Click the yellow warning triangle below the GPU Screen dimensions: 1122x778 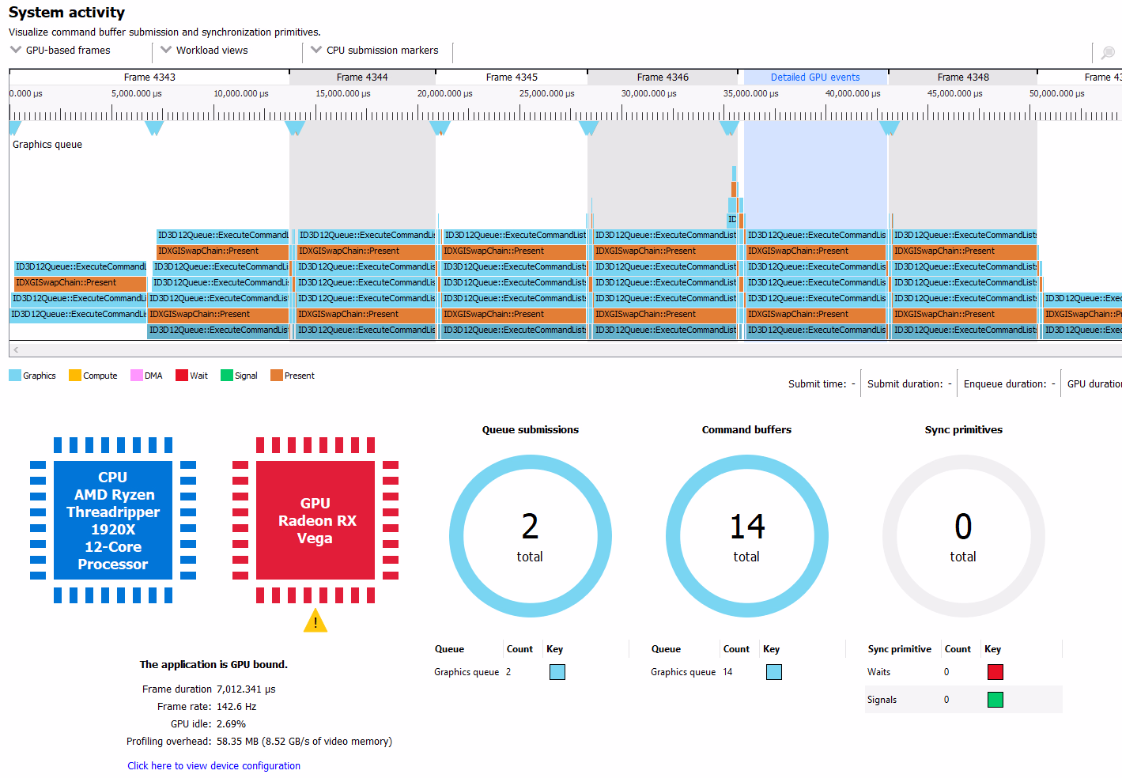click(x=315, y=621)
